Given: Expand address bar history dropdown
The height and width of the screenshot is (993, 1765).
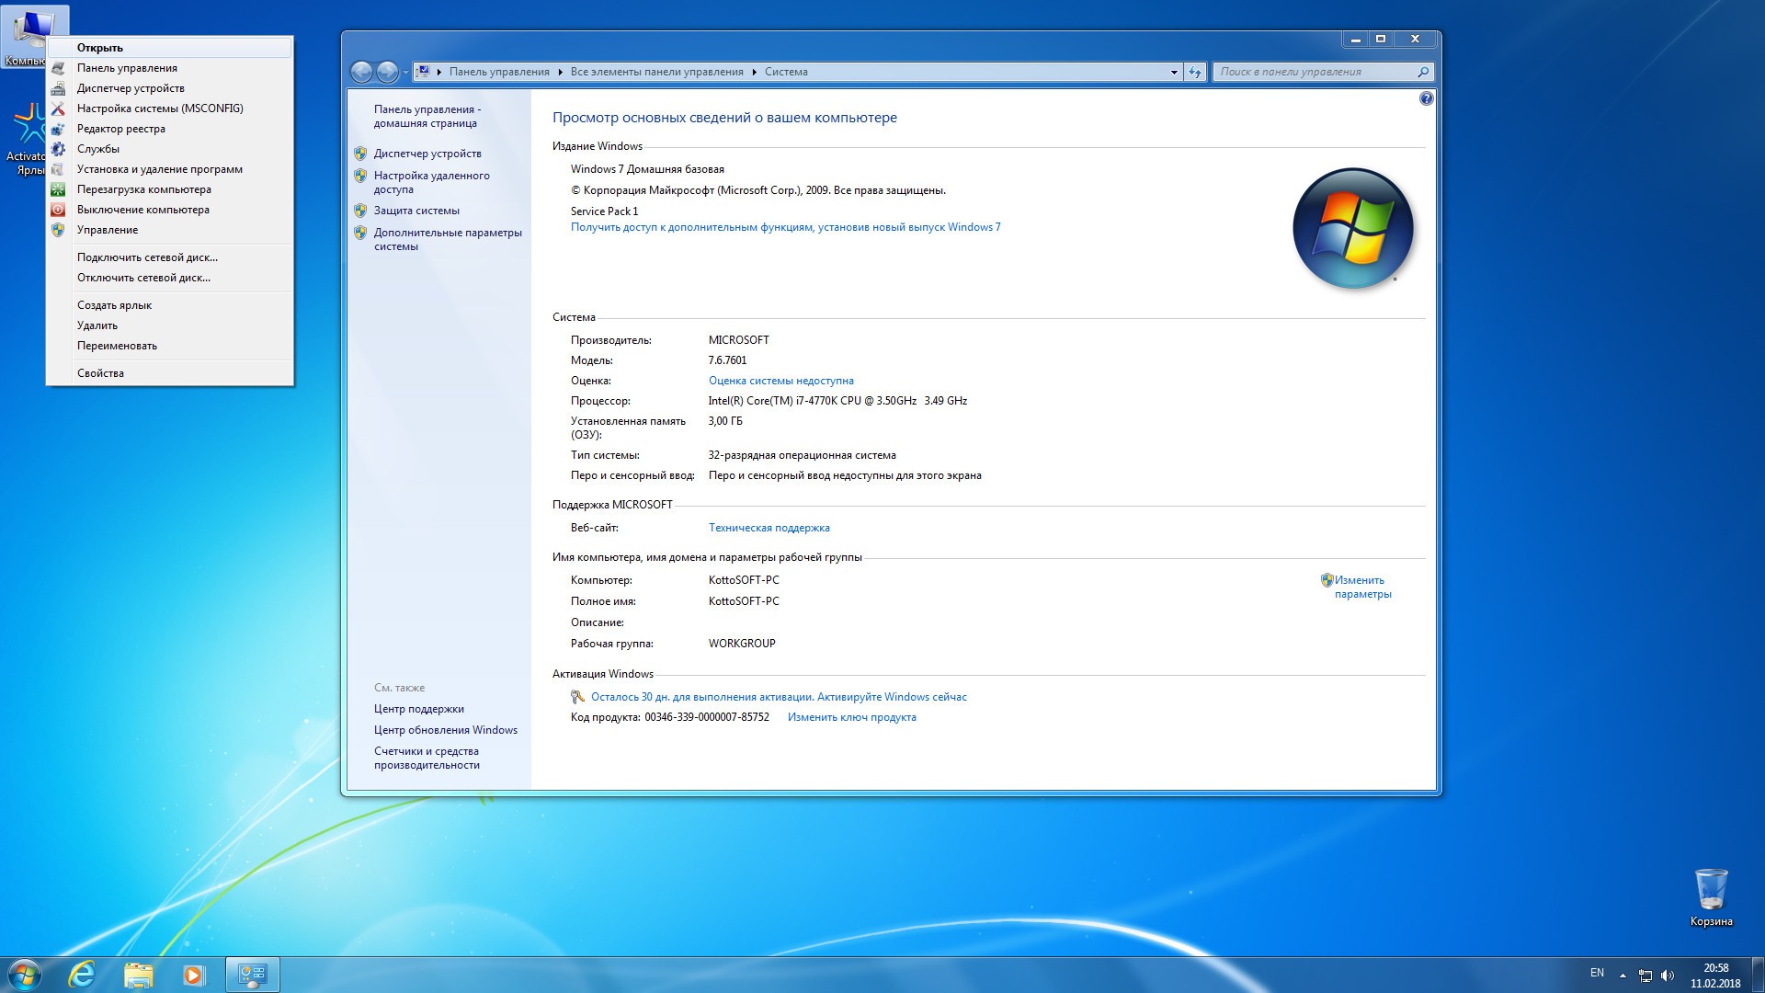Looking at the screenshot, I should (x=1174, y=72).
